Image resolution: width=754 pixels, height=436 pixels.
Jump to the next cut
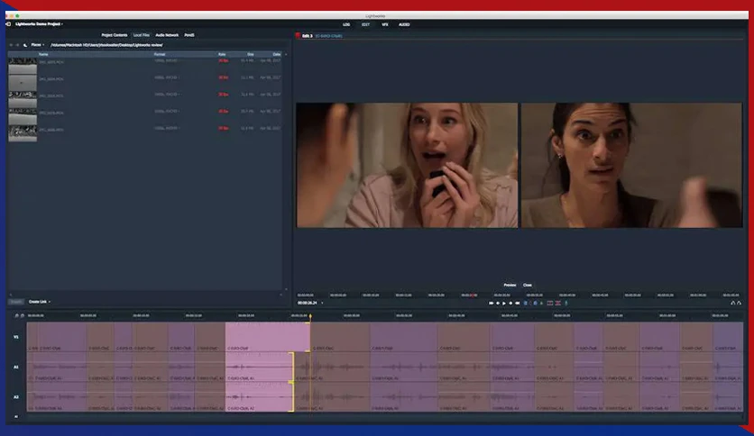coord(518,303)
